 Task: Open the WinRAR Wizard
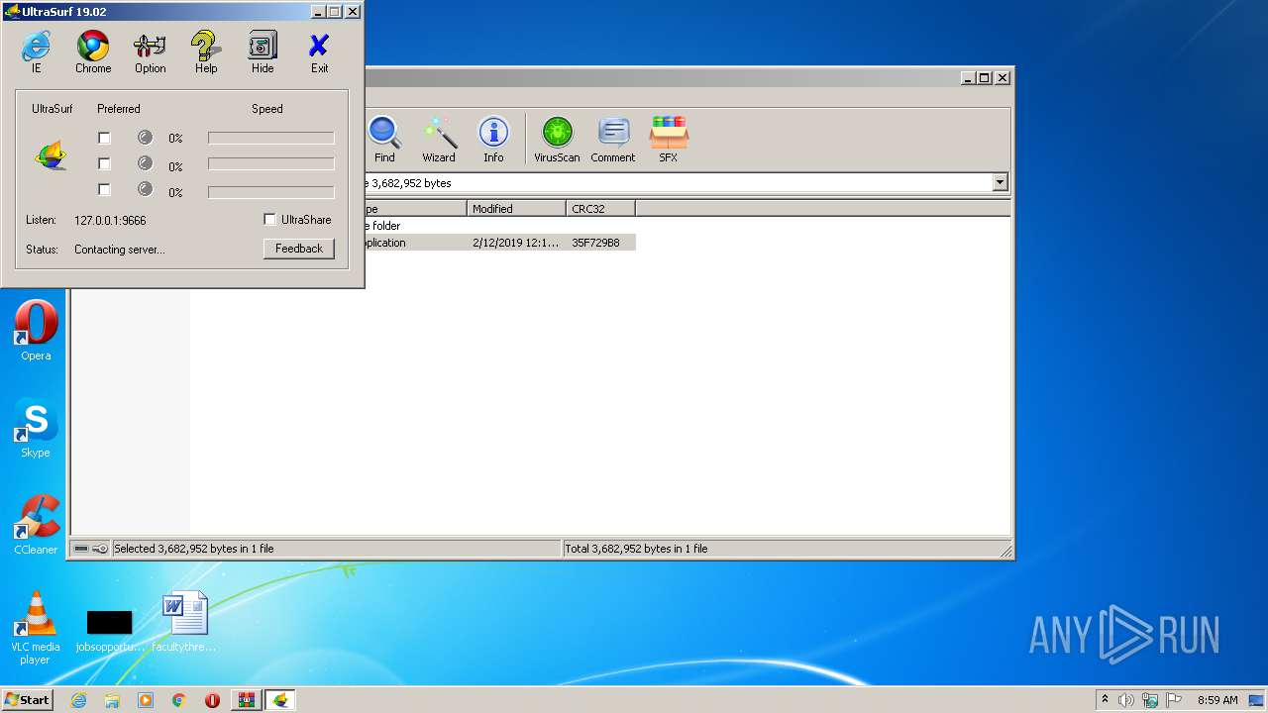click(439, 139)
